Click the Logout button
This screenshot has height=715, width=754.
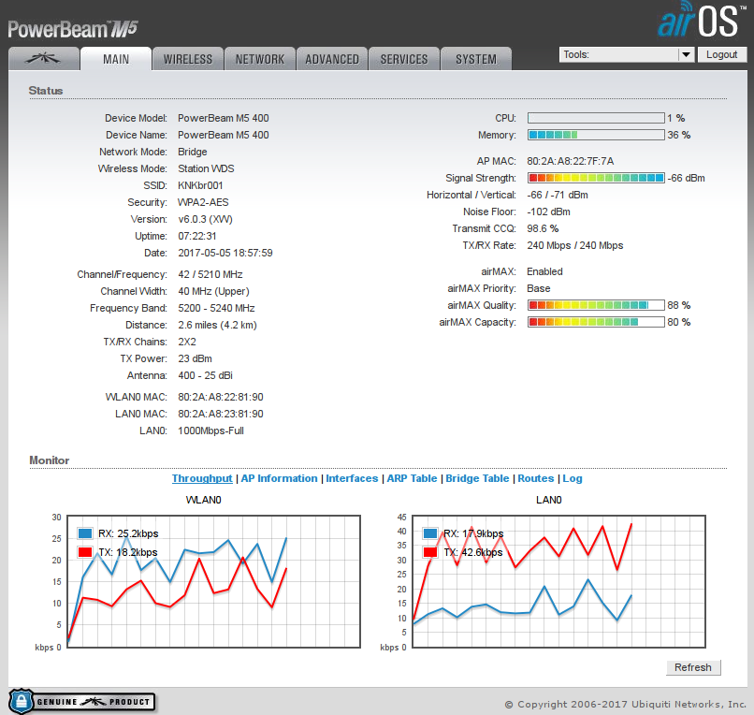click(722, 54)
